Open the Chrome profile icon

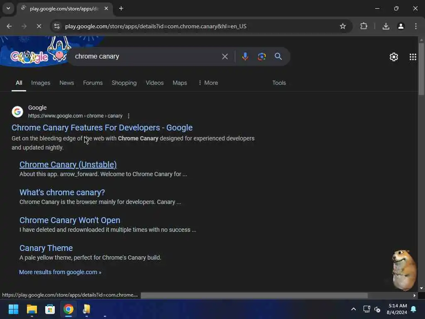tap(401, 26)
